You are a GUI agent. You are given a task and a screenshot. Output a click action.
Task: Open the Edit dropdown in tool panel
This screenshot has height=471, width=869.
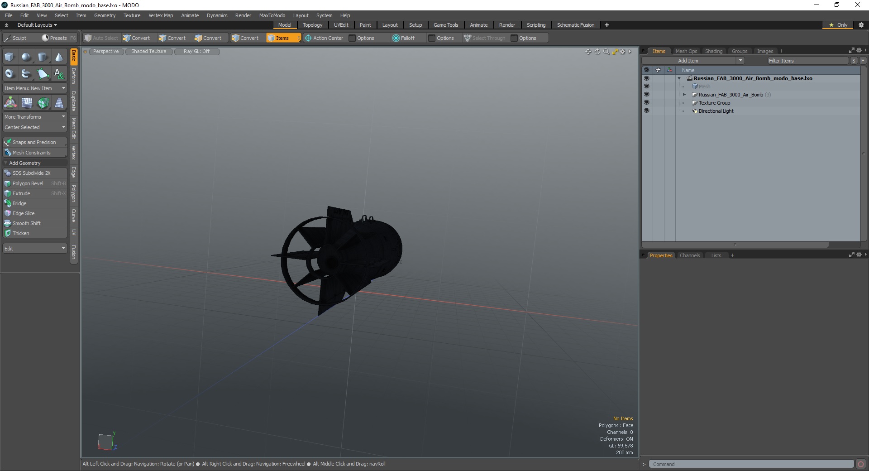(35, 249)
